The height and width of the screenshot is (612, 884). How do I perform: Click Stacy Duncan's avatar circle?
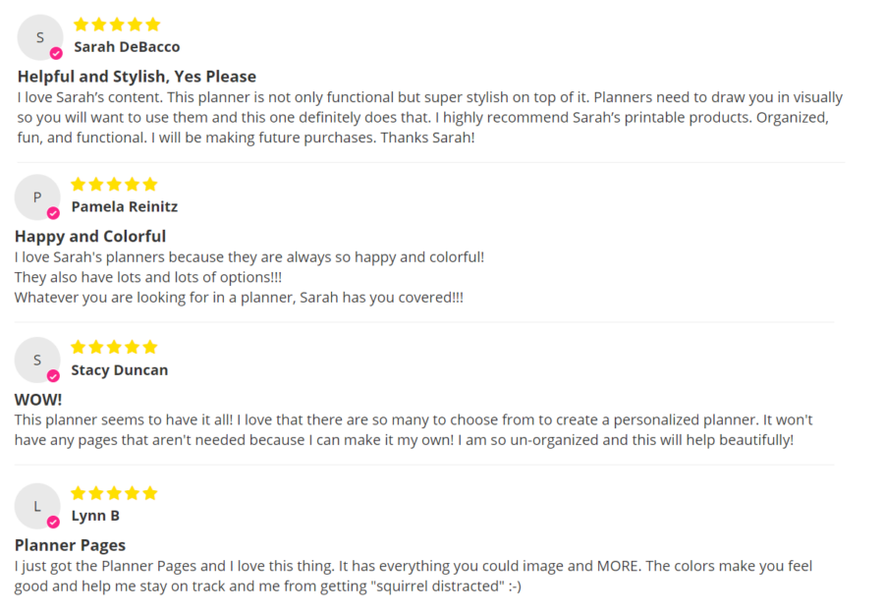click(x=37, y=360)
